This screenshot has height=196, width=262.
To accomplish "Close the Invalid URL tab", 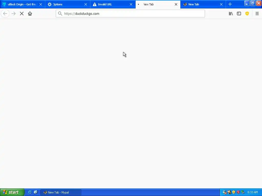I will tap(131, 4).
